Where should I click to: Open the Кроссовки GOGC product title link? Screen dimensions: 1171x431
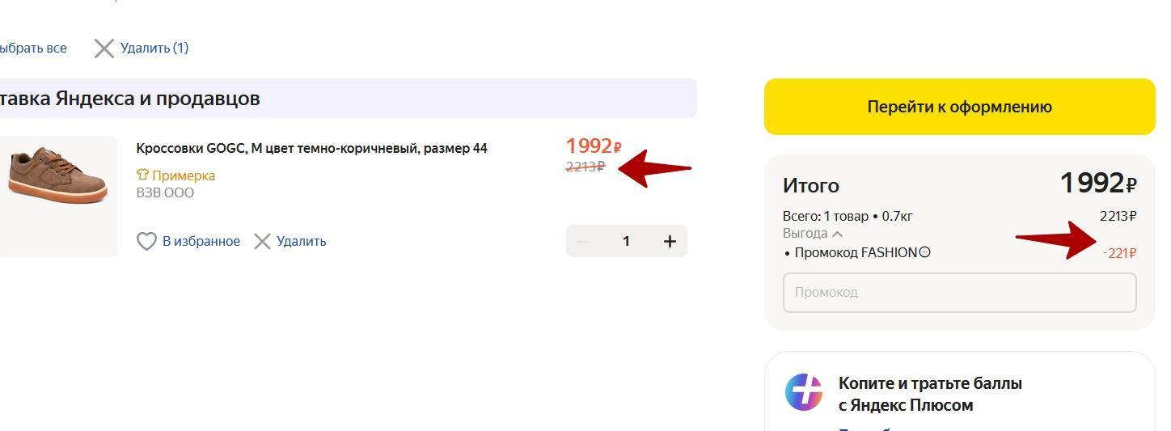[311, 149]
